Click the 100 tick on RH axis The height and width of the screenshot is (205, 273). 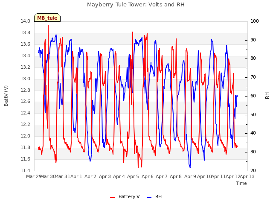point(255,21)
